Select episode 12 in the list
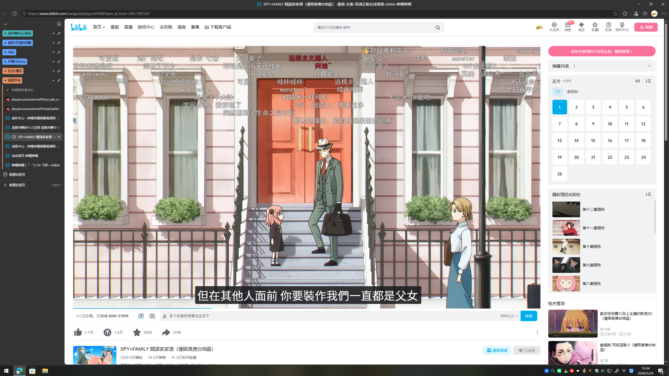Screen dimensions: 669x376 pyautogui.click(x=643, y=124)
